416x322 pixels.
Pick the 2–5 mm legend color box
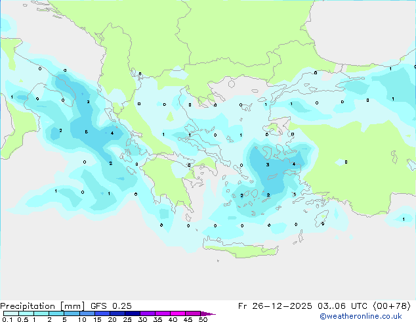click(56, 313)
